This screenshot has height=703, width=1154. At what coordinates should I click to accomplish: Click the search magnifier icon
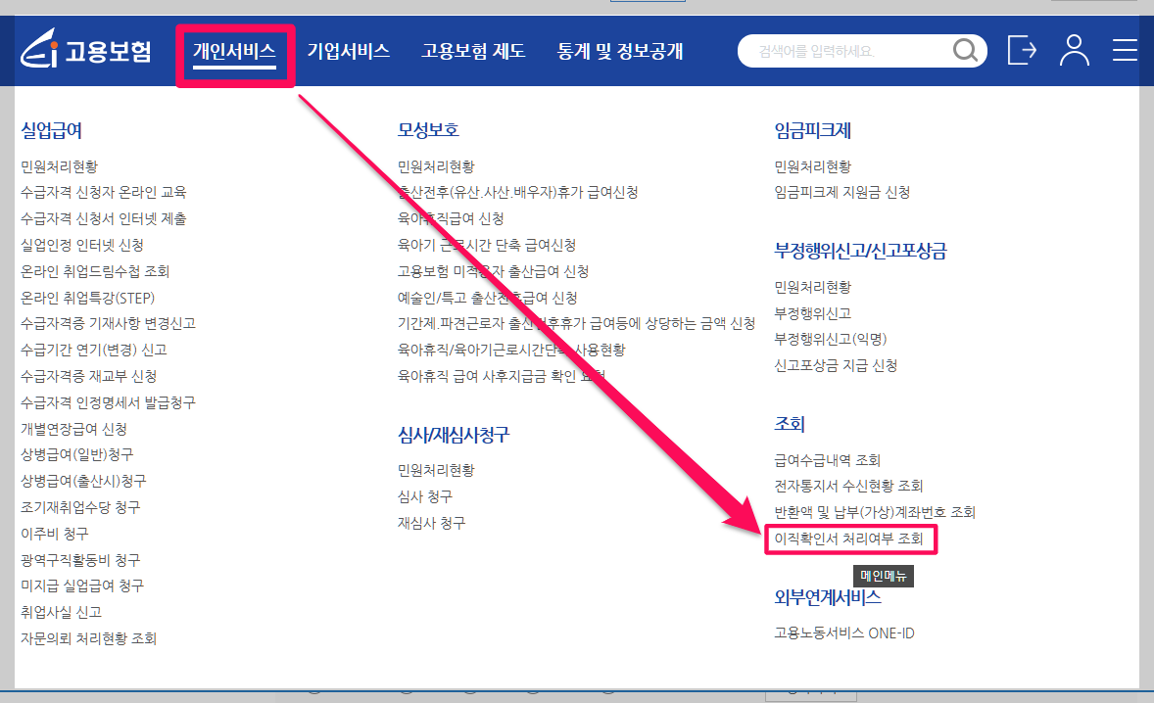click(964, 50)
